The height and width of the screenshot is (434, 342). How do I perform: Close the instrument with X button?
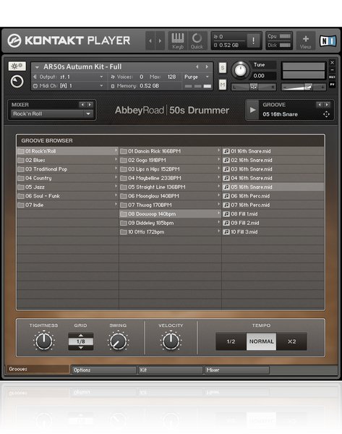(x=333, y=62)
